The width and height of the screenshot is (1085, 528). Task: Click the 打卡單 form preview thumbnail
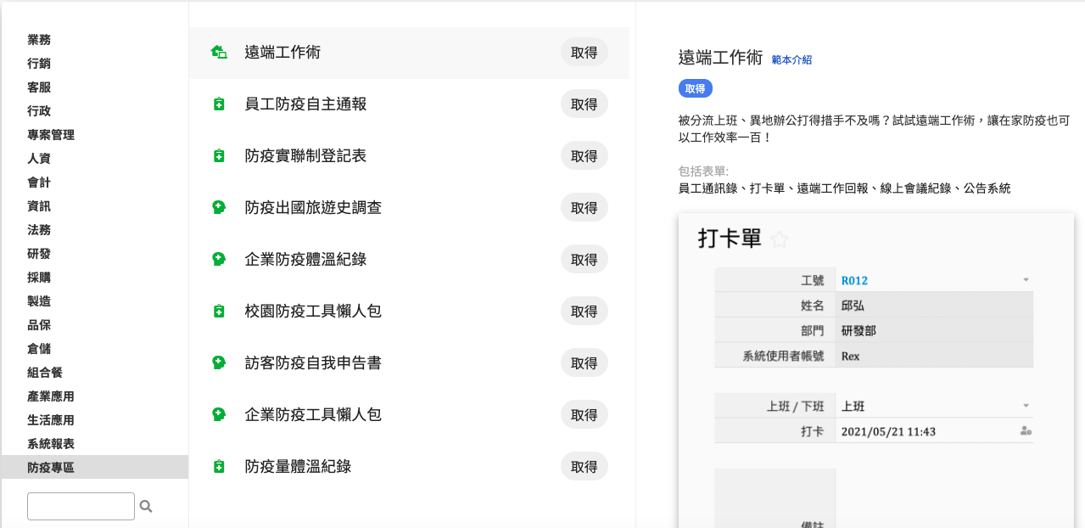(875, 374)
